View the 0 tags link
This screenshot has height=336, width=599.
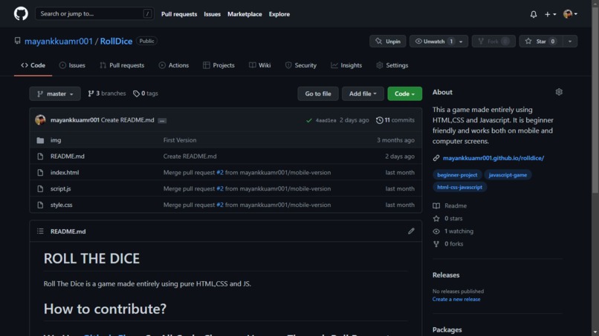pyautogui.click(x=146, y=93)
